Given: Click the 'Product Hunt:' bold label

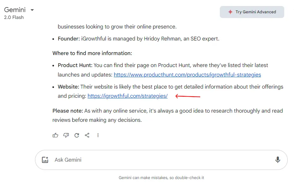Looking at the screenshot, I should click(75, 65).
